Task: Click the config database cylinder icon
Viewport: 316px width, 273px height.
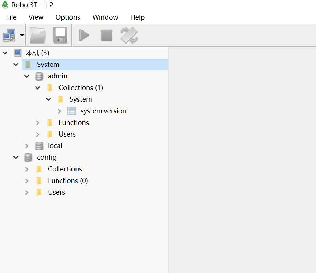Action: tap(28, 158)
